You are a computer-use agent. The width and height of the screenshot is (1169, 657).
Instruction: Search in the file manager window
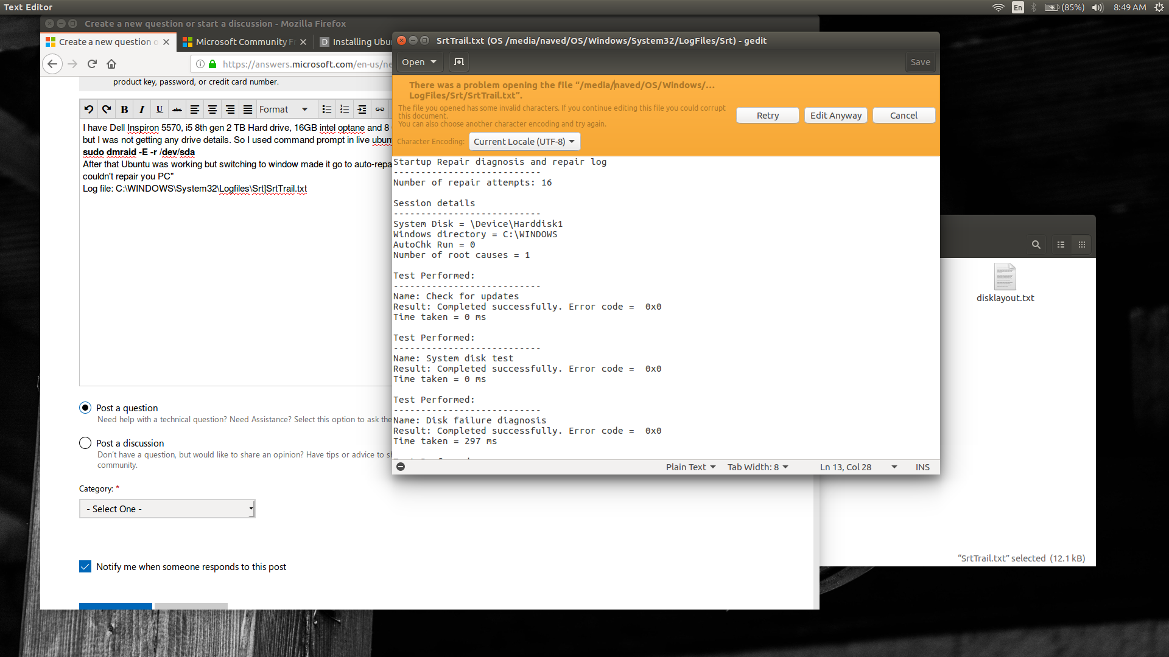click(1036, 245)
